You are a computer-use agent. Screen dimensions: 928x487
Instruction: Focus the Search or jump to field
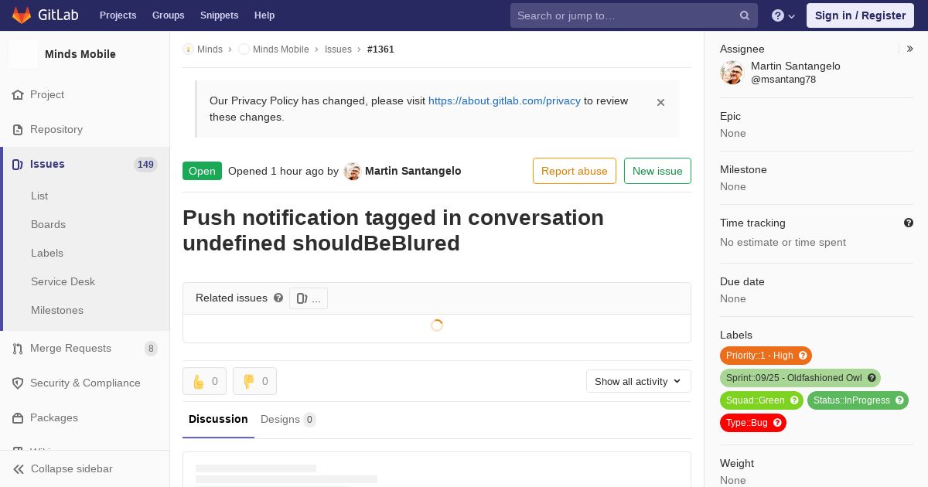(x=634, y=15)
